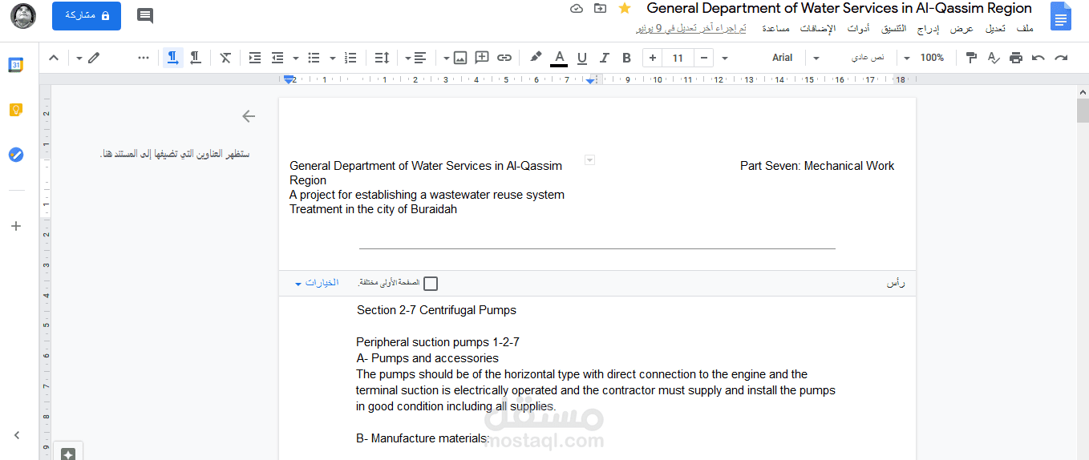Open the header الخيارات options dropdown
Screen dimensions: 1089x460
click(x=317, y=283)
